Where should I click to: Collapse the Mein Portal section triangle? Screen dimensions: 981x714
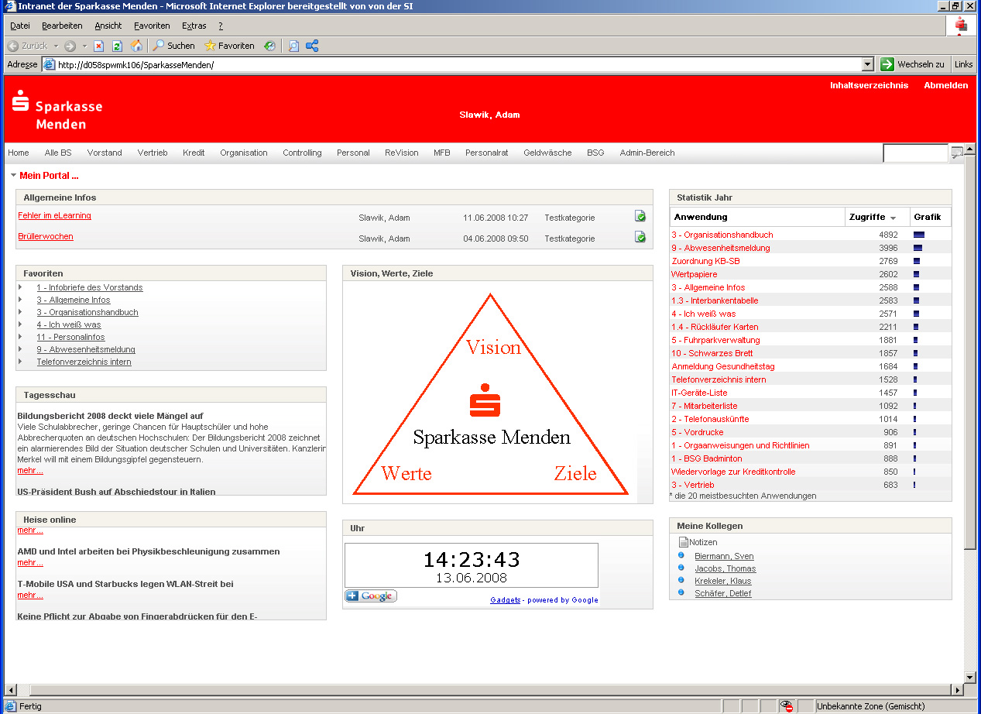click(14, 176)
